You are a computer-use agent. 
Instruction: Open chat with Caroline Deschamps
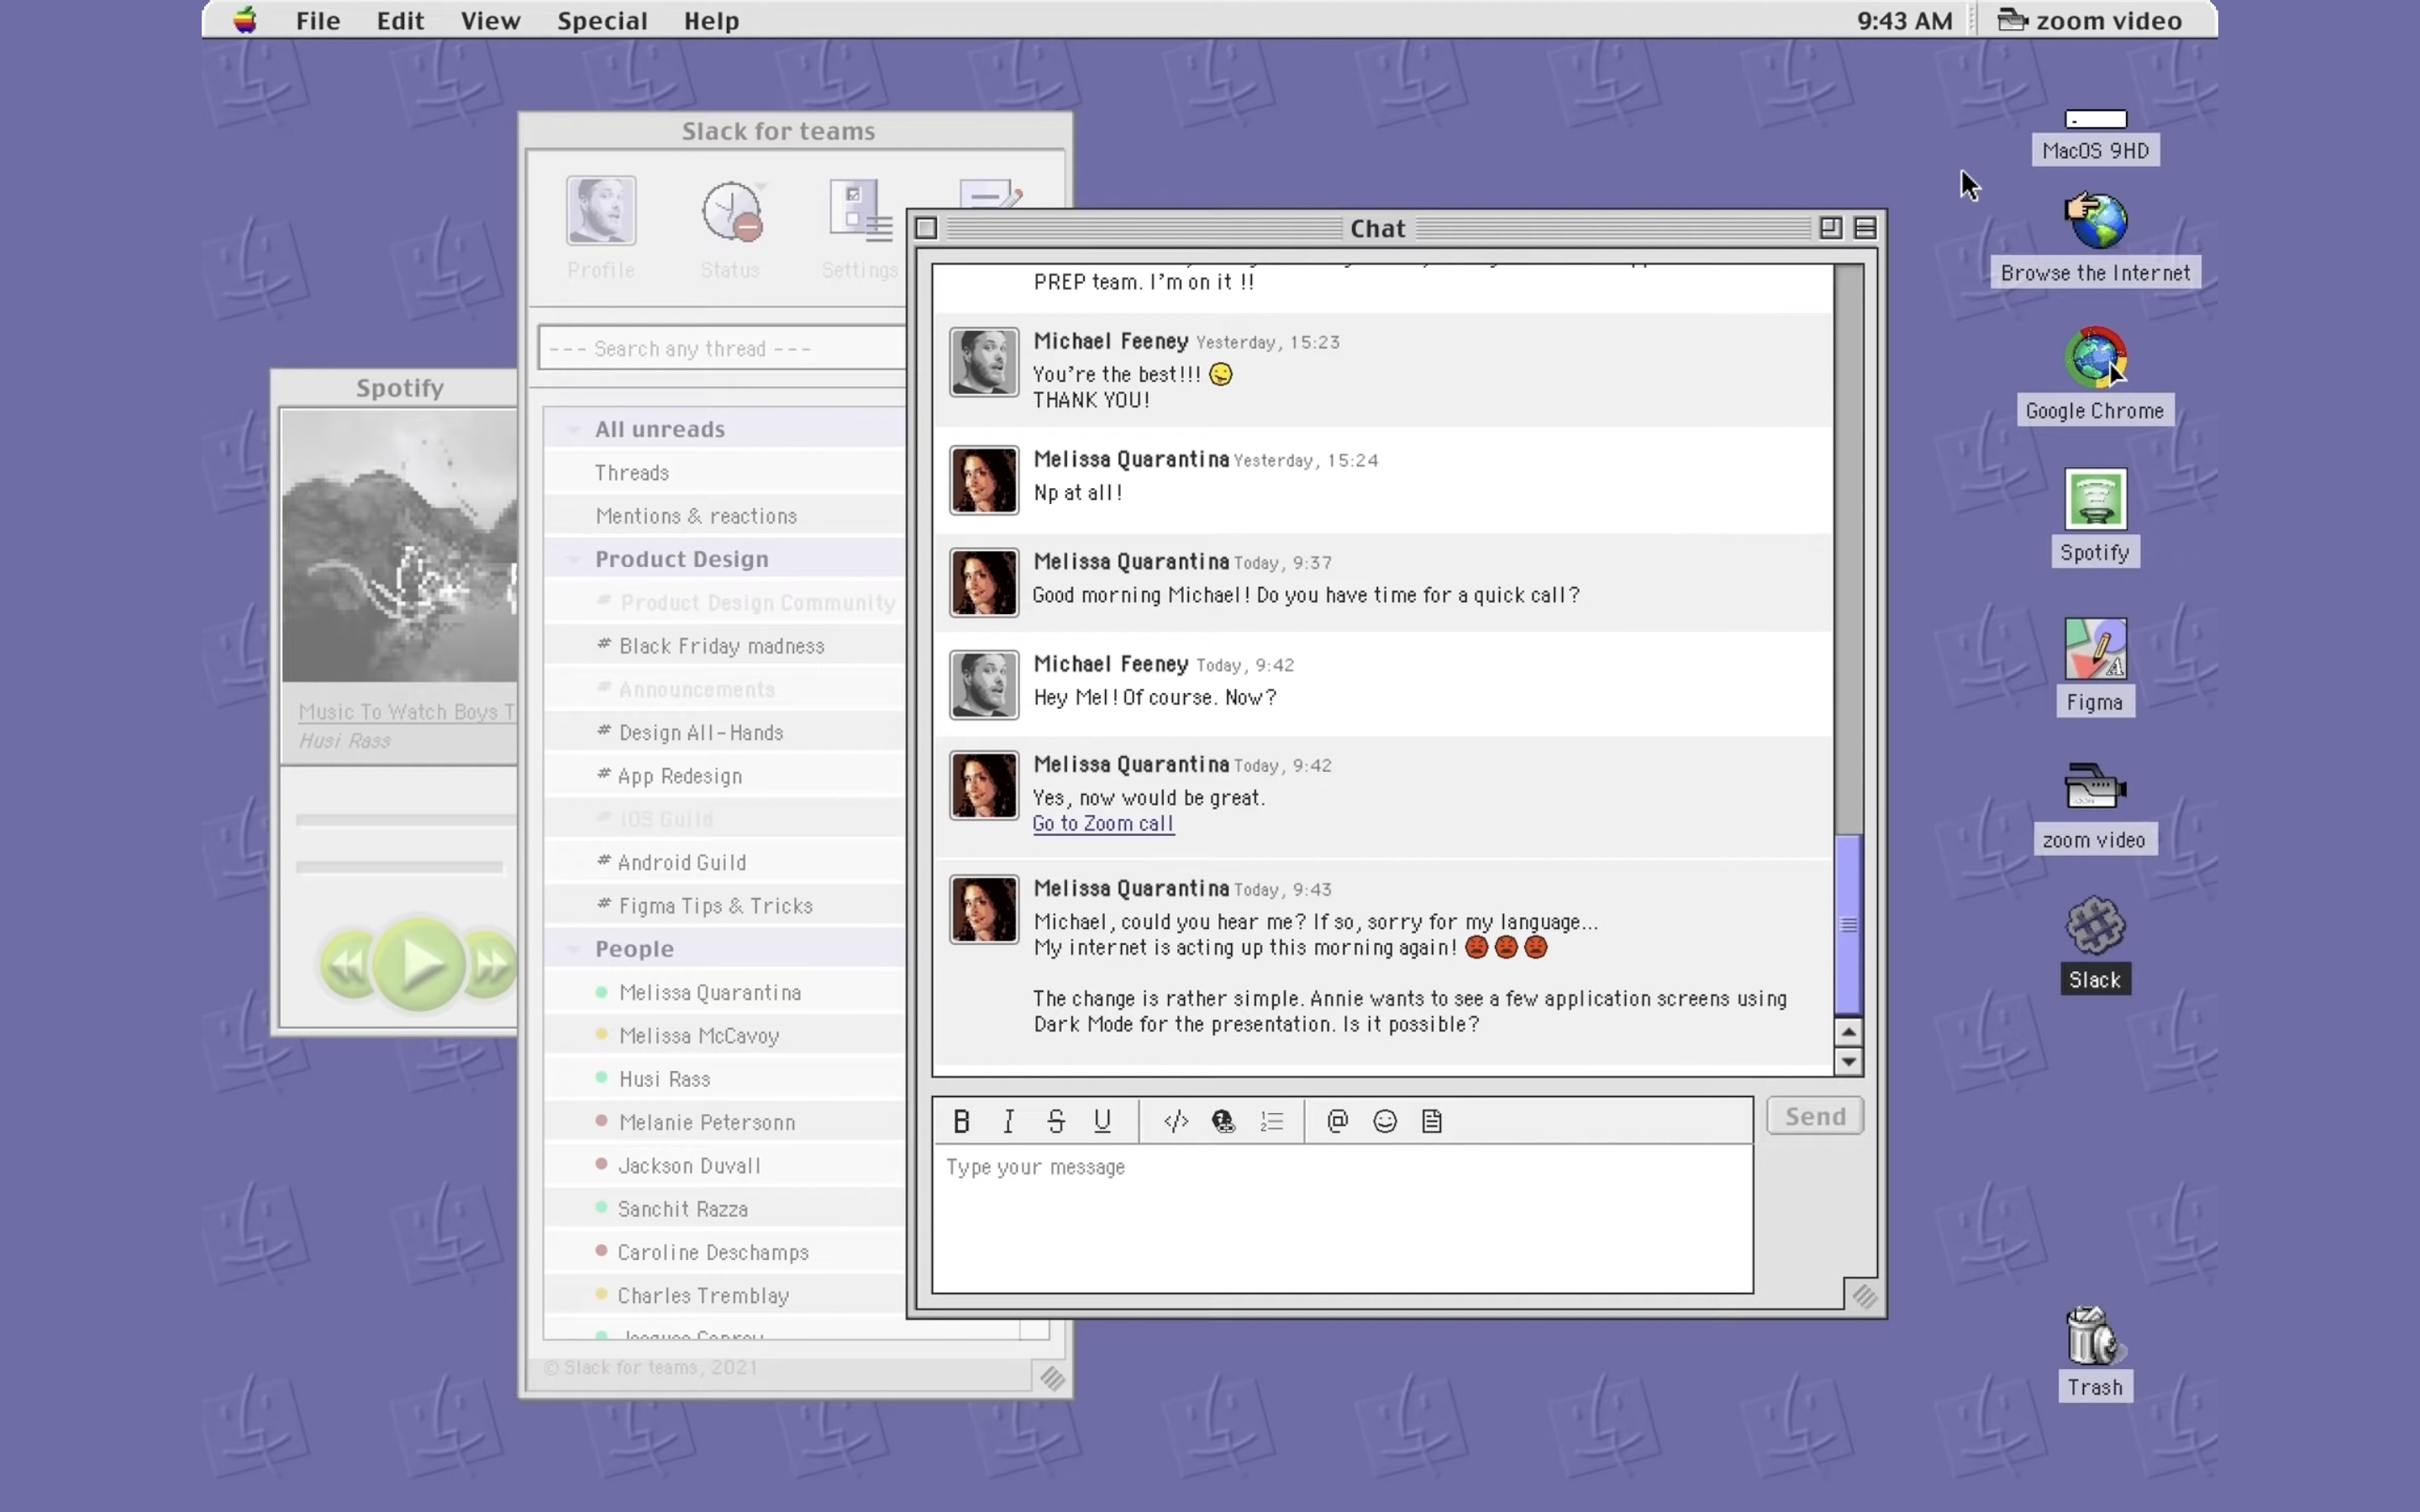pos(725,1252)
